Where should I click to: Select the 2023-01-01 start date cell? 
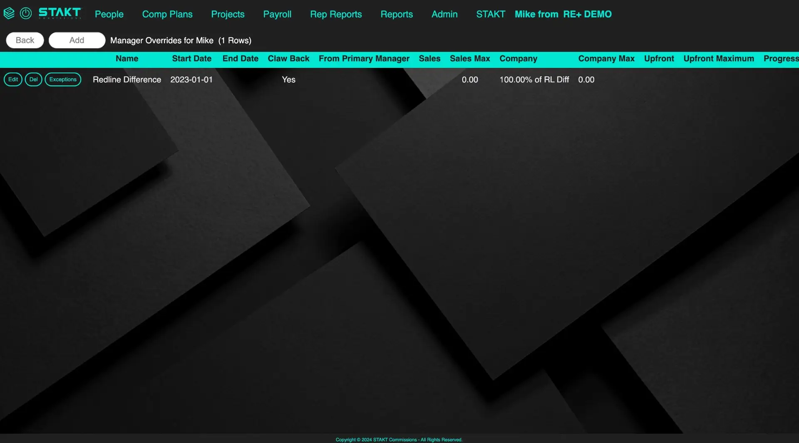tap(191, 79)
